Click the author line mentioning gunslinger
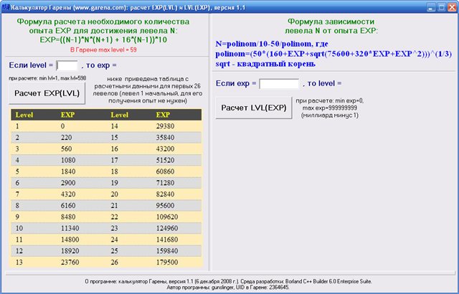Image resolution: width=459 pixels, height=294 pixels. click(228, 288)
